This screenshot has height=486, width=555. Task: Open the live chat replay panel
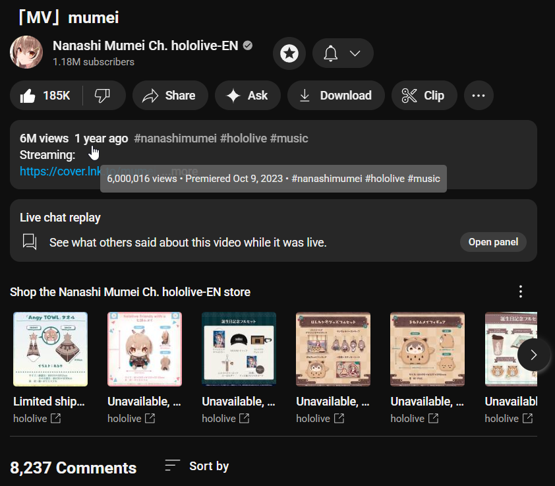(493, 242)
